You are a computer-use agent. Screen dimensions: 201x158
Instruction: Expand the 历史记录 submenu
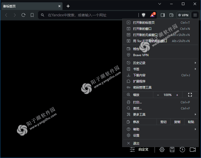tap(160, 63)
